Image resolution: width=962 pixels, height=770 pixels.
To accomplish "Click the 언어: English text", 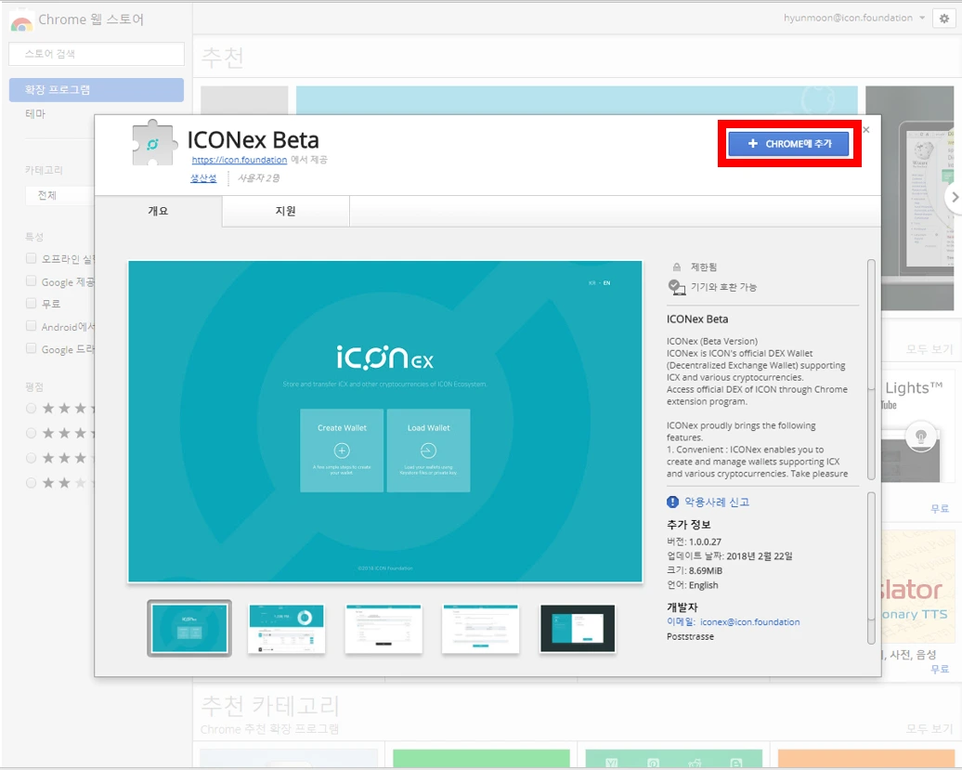I will click(x=692, y=585).
